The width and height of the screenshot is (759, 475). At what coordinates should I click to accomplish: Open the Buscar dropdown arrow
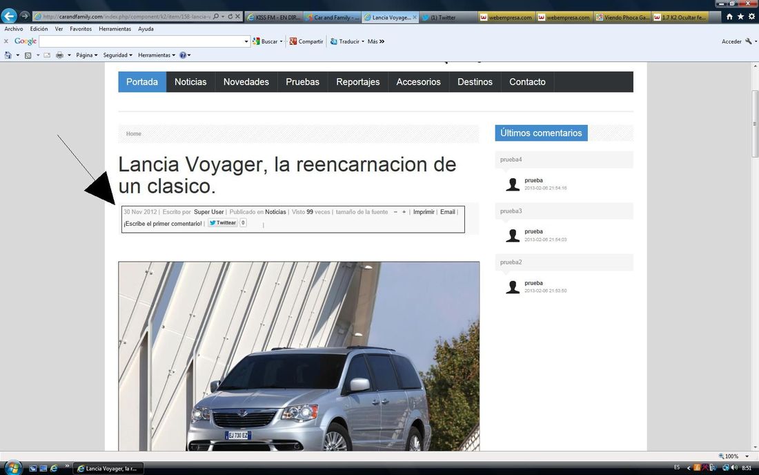(x=281, y=41)
